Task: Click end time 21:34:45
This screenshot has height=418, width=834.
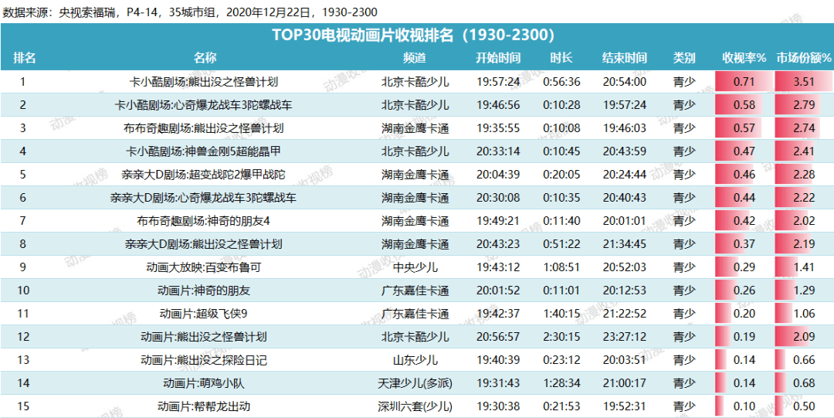Action: point(625,244)
